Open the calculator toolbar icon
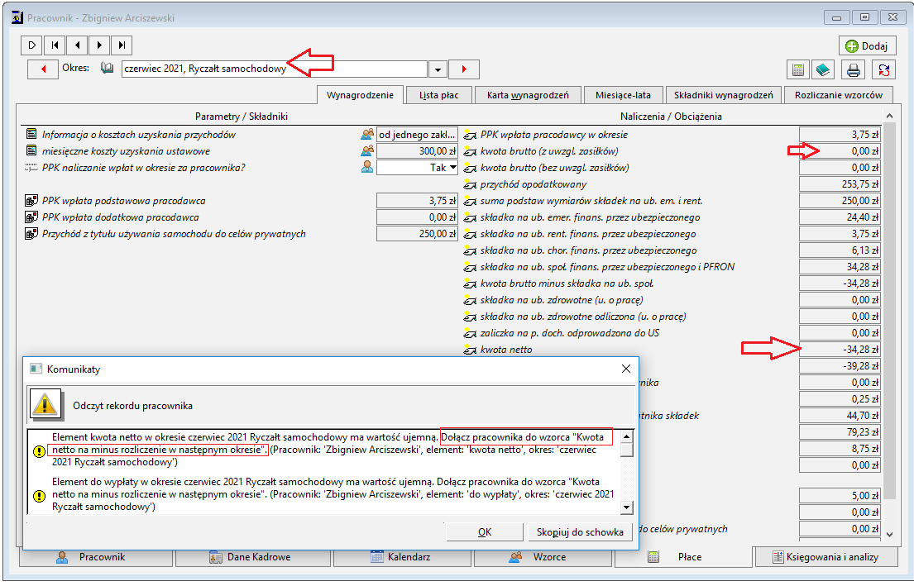Viewport: 914px width, 586px height. [x=798, y=70]
